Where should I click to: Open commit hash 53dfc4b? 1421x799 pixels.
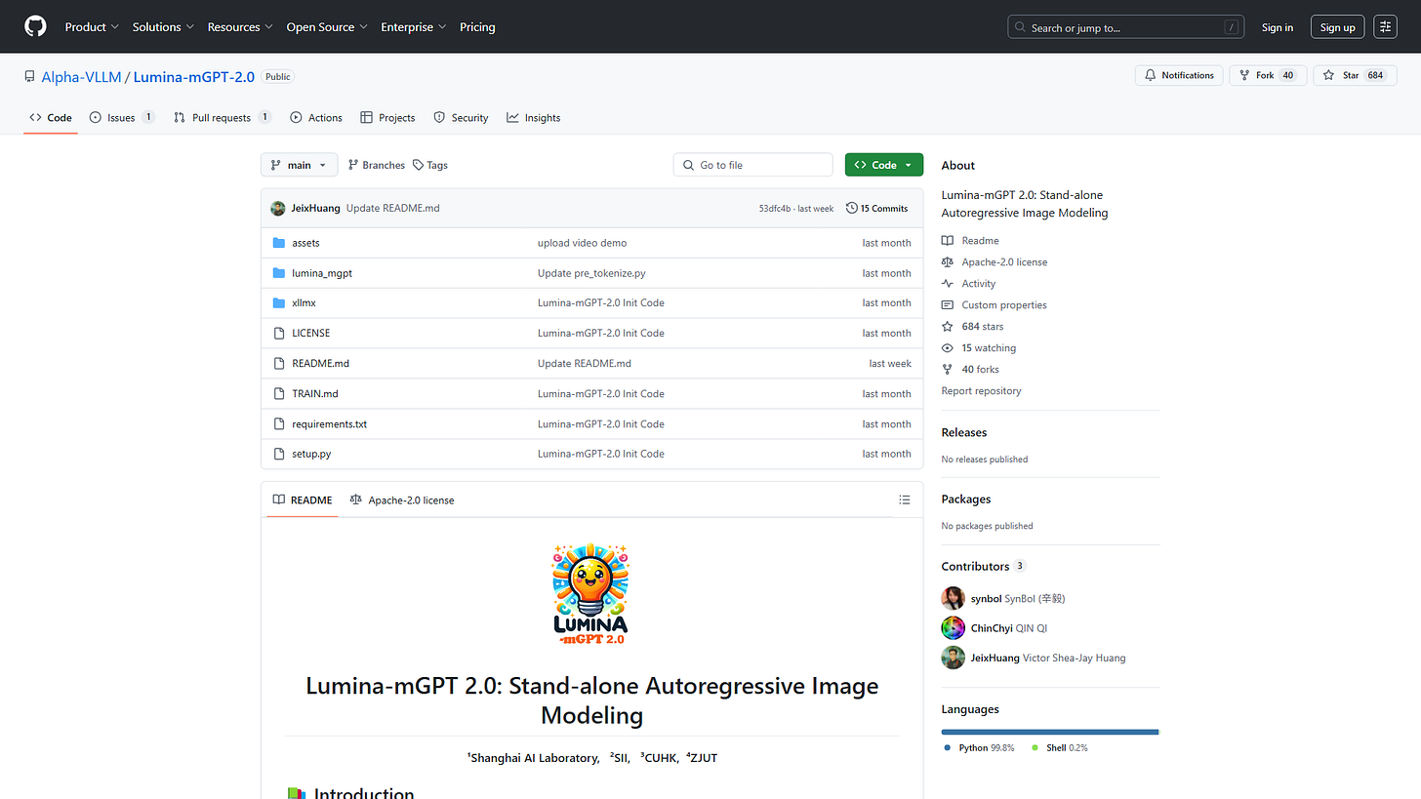[x=776, y=209]
